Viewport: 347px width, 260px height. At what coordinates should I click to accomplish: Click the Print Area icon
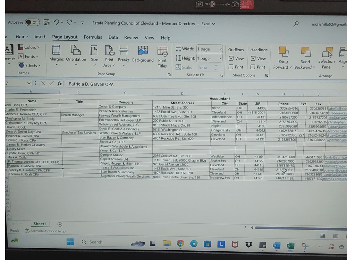(x=109, y=51)
